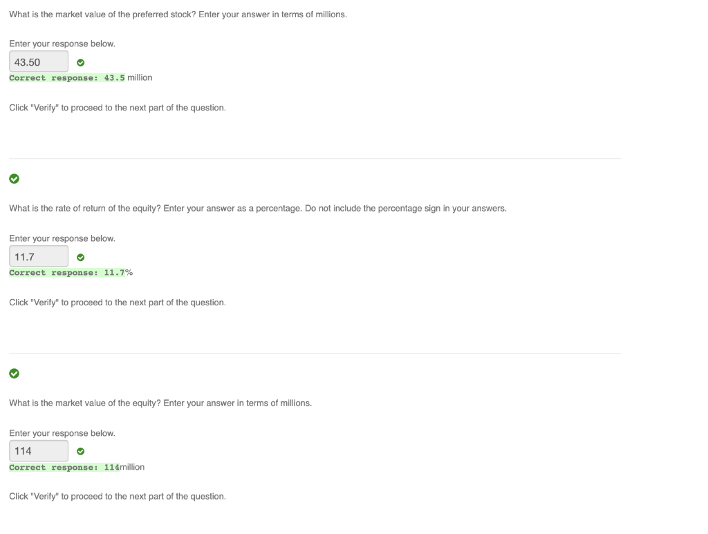Image resolution: width=708 pixels, height=534 pixels.
Task: Click inside the market value equity answer field
Action: [38, 450]
